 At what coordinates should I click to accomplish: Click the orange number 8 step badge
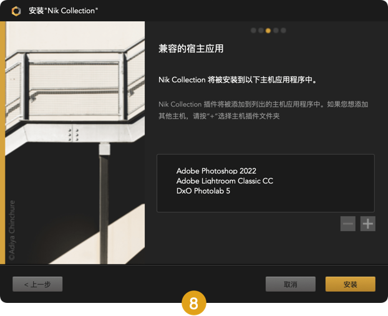click(x=194, y=303)
